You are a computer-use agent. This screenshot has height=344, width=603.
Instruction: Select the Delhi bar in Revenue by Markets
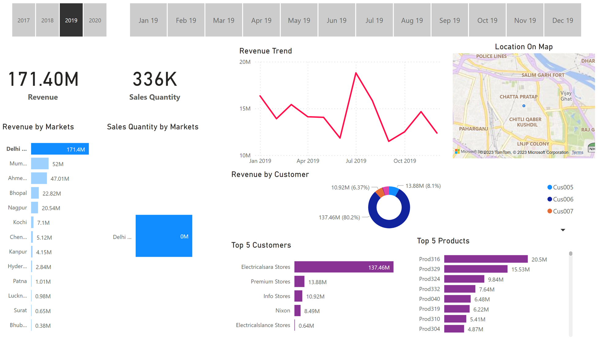tap(60, 149)
